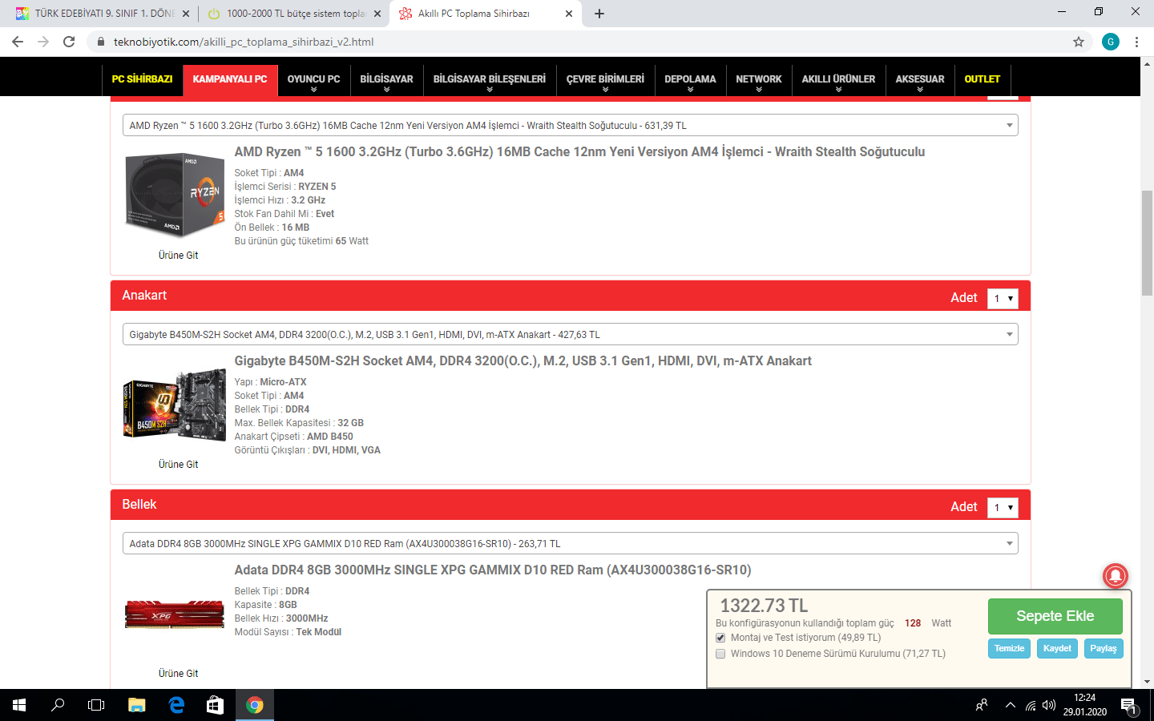
Task: Open the Windows Start menu
Action: [x=19, y=705]
